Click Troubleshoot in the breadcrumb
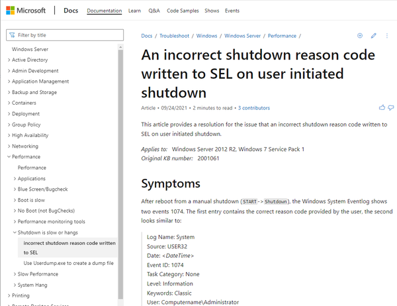Image resolution: width=397 pixels, height=306 pixels. pyautogui.click(x=174, y=36)
